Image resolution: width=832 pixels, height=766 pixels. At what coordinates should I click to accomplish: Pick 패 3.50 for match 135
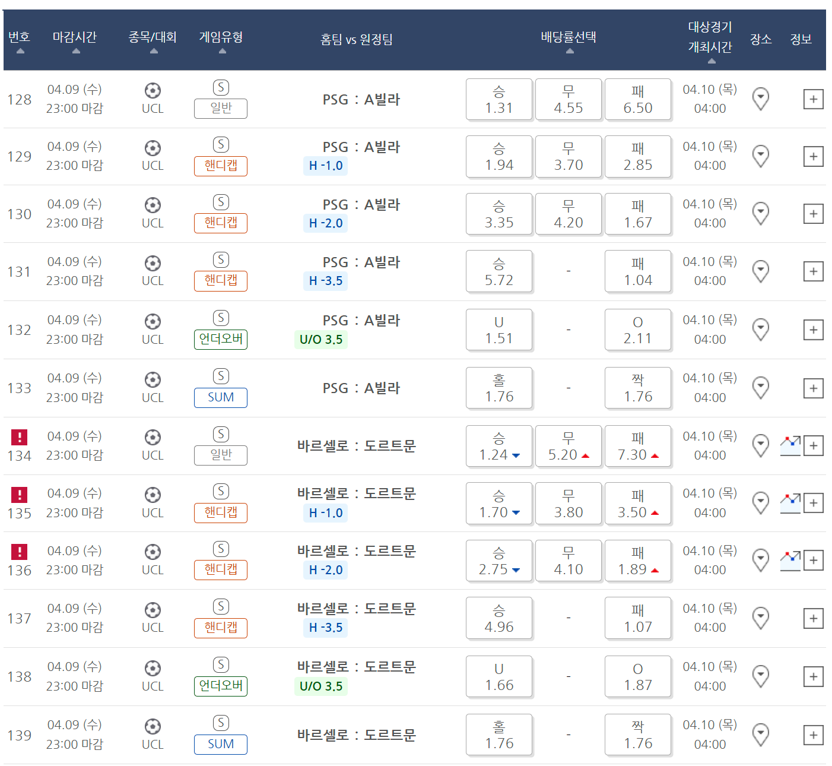638,504
